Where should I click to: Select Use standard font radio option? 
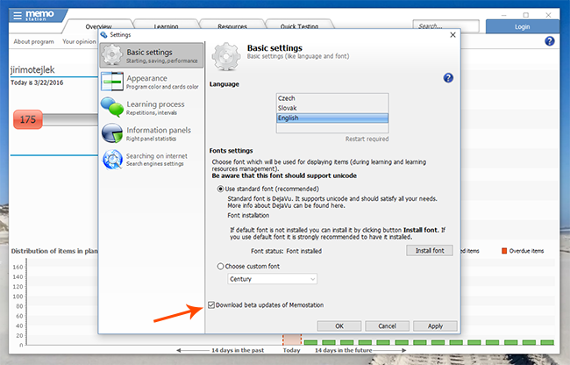click(220, 189)
